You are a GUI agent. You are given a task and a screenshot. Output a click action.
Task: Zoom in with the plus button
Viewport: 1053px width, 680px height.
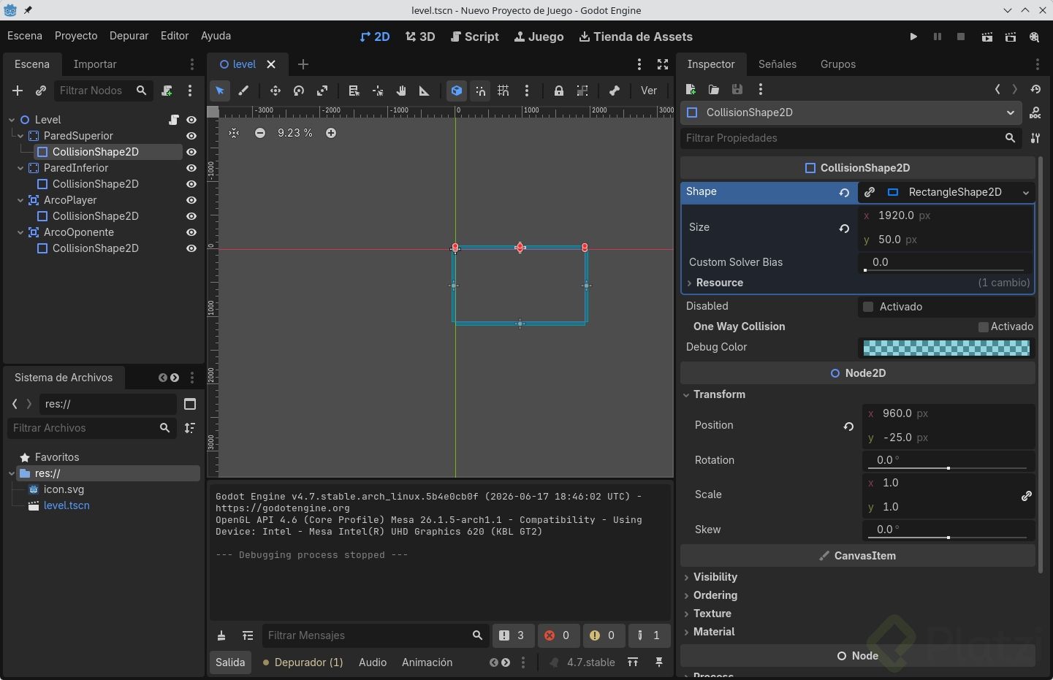[x=331, y=133]
